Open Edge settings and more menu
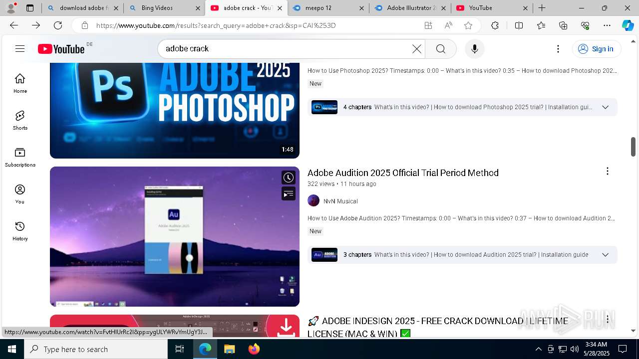The width and height of the screenshot is (639, 359). 607,25
